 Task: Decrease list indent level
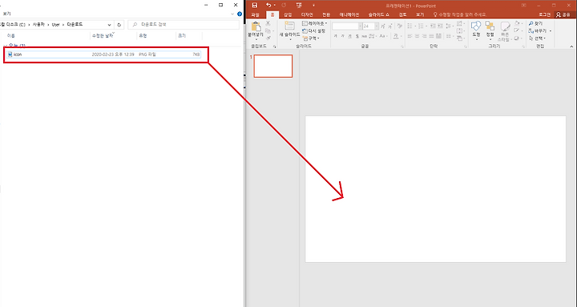[433, 26]
